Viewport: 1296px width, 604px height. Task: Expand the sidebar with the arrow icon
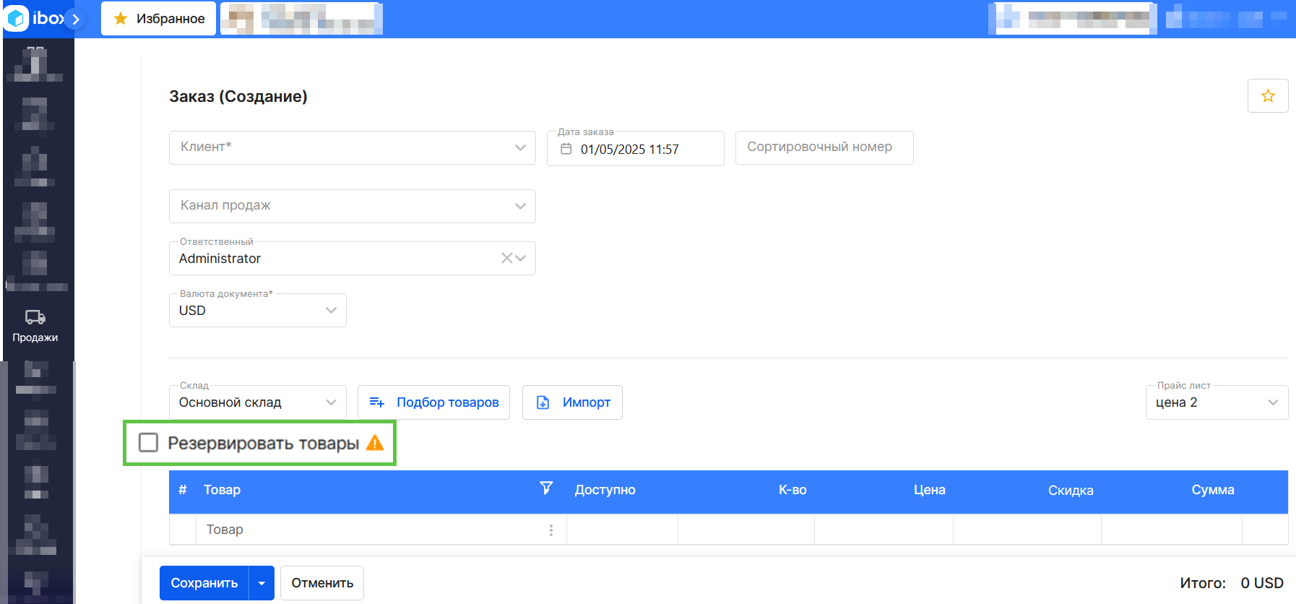(x=75, y=20)
